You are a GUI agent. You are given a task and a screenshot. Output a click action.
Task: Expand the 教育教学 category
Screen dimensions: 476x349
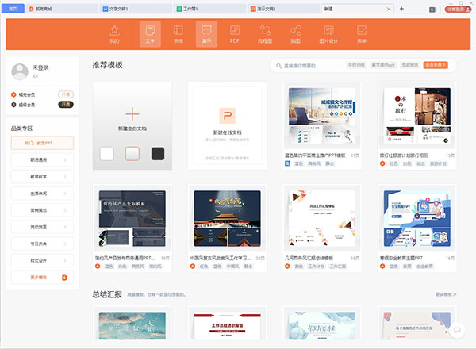point(42,177)
